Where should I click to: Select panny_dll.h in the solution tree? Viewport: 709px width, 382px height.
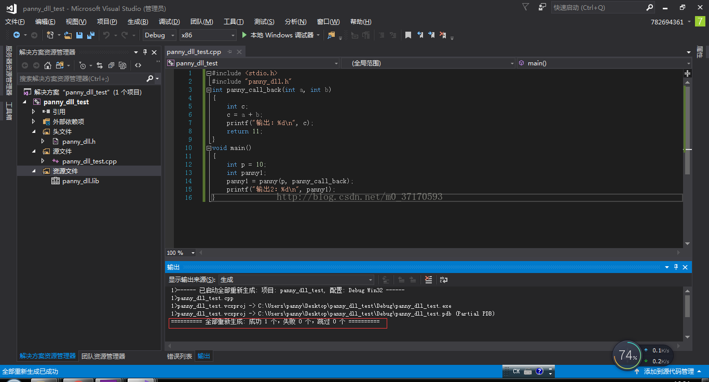(79, 141)
